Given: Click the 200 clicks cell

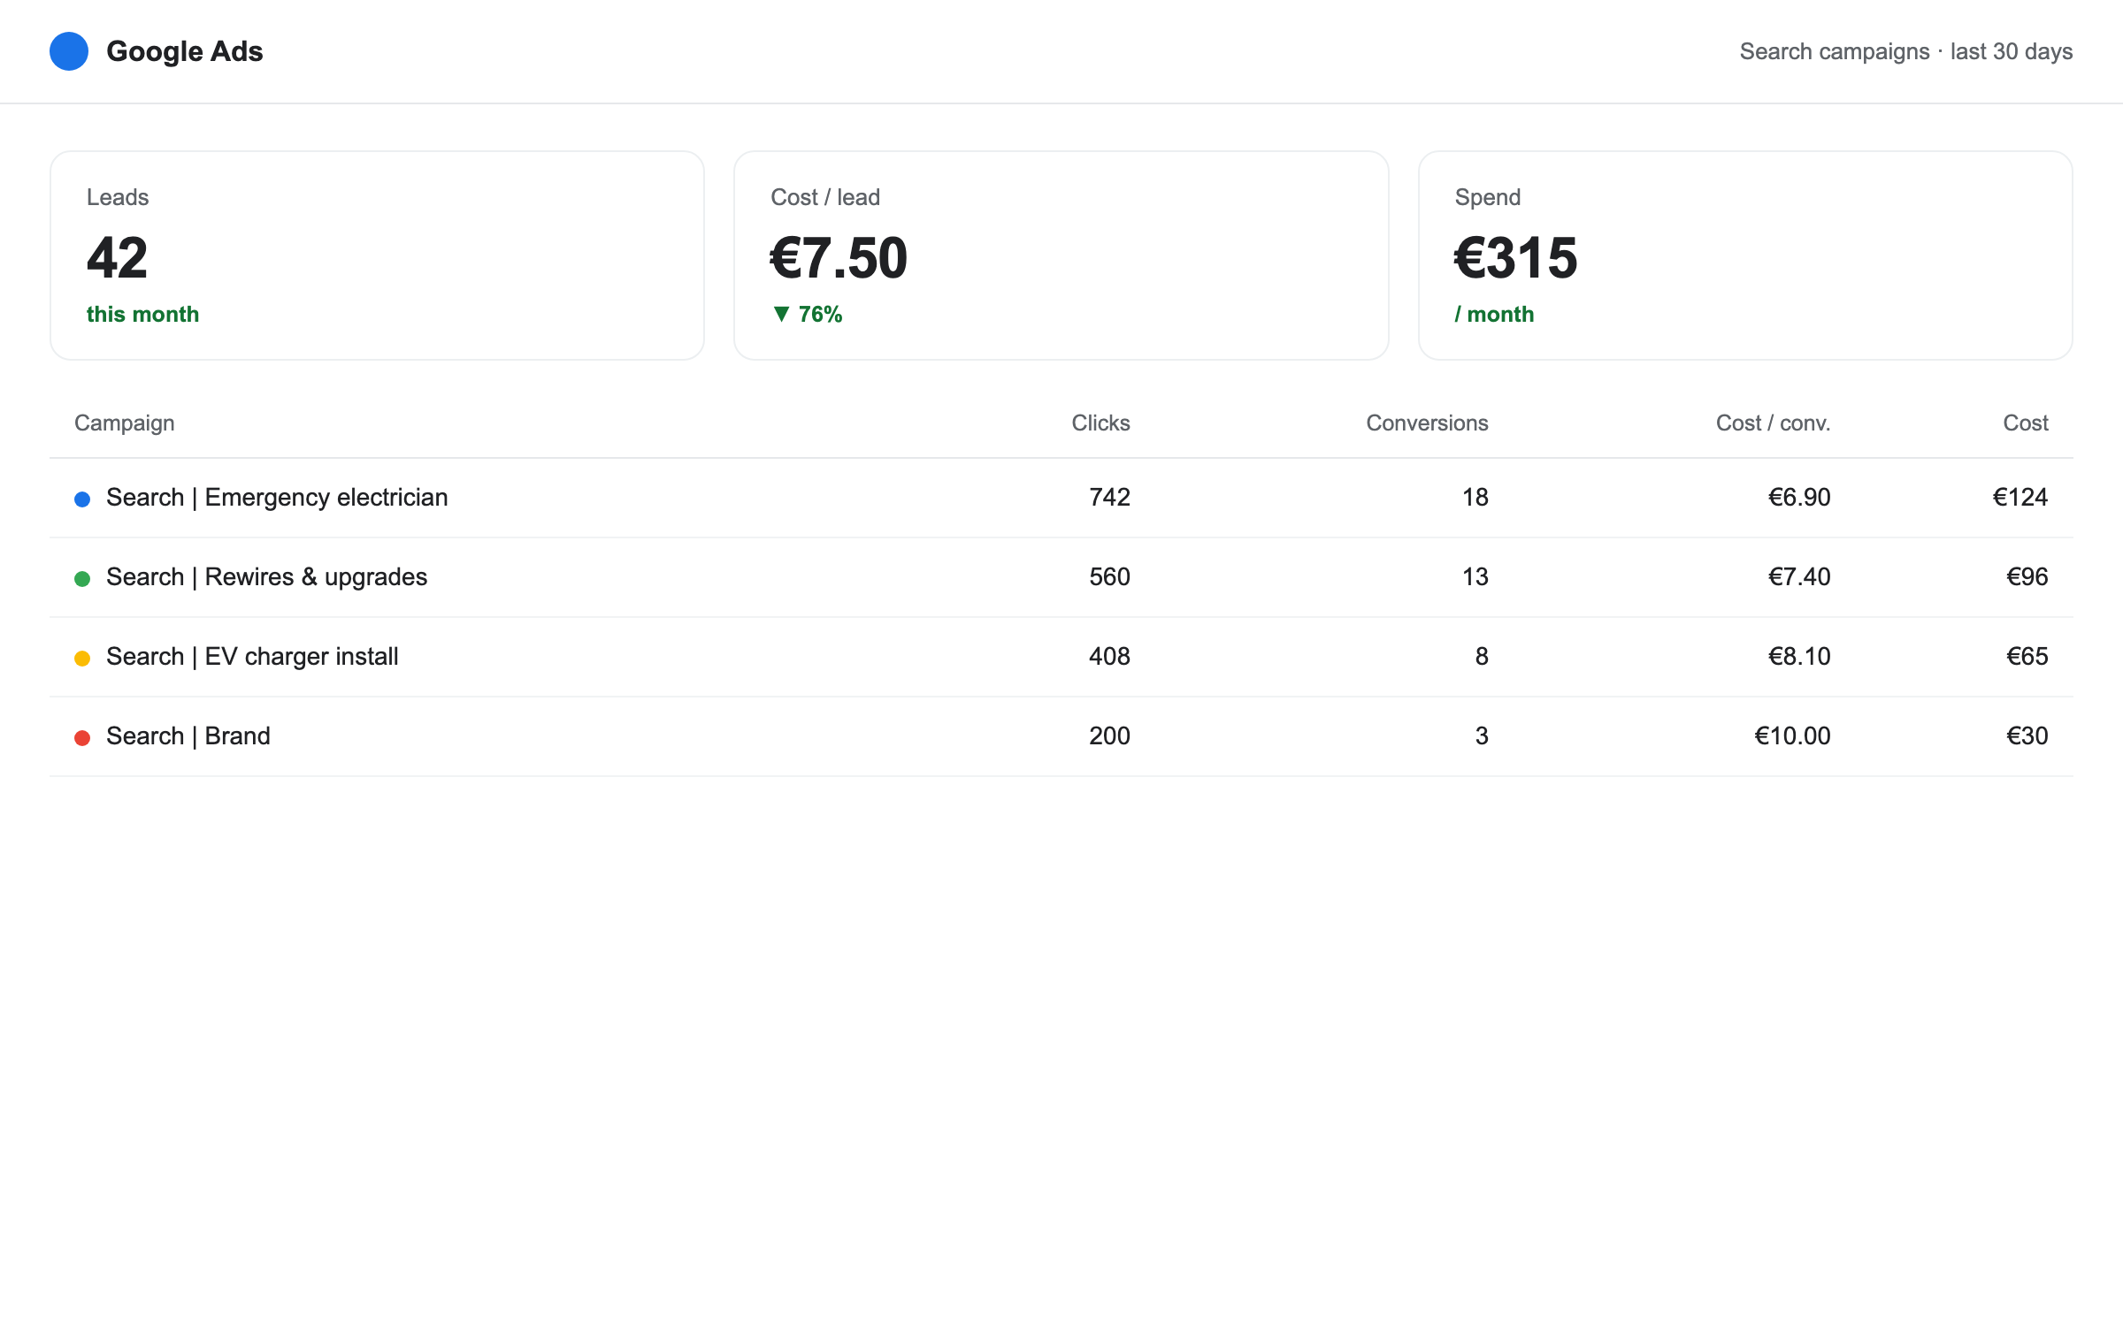Looking at the screenshot, I should coord(1109,736).
